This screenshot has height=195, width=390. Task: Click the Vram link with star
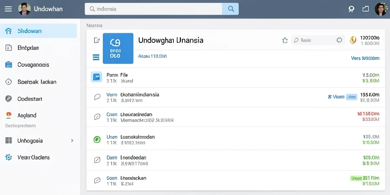336,97
